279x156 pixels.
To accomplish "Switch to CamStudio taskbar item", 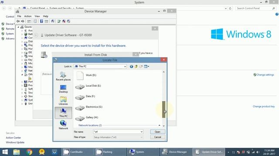I will [x=78, y=152].
